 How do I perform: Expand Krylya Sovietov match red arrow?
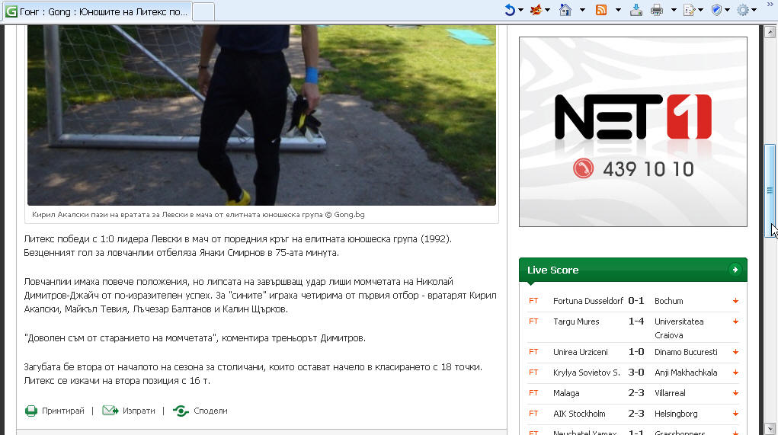coord(735,373)
